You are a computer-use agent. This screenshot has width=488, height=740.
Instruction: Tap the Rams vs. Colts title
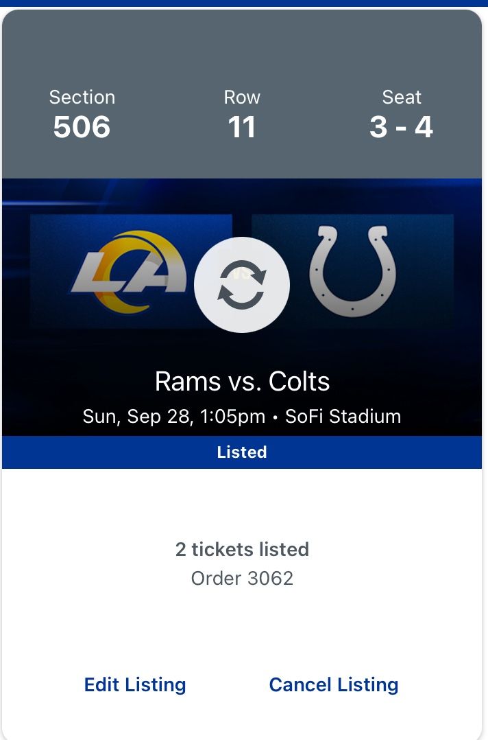coord(242,381)
